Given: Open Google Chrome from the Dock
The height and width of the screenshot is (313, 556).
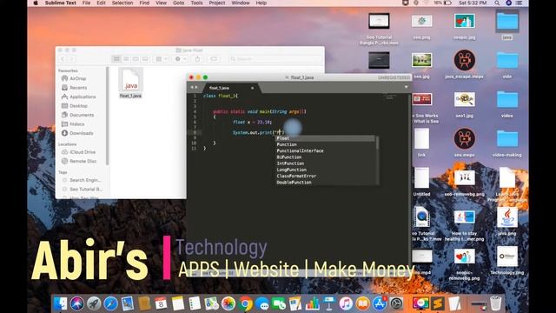Looking at the screenshot, I should click(x=245, y=303).
